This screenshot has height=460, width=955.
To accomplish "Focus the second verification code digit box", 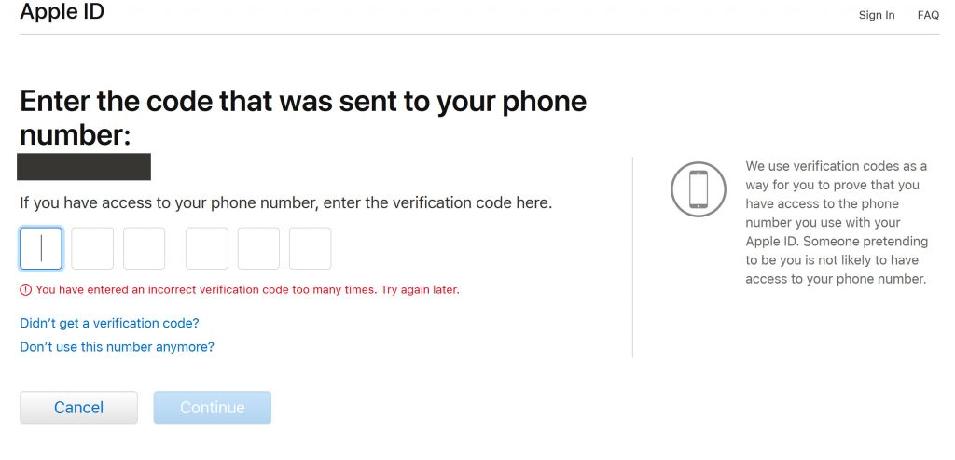I will click(92, 248).
